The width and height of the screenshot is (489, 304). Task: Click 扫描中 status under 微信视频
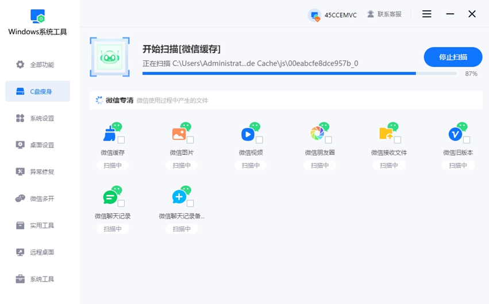[x=251, y=165]
